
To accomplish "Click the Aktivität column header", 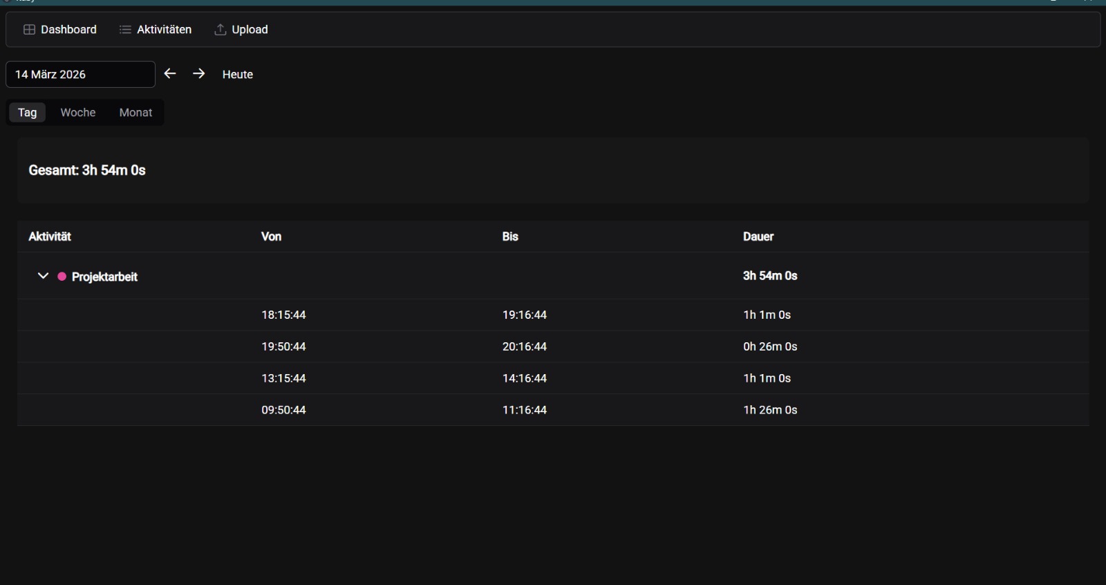I will 50,236.
